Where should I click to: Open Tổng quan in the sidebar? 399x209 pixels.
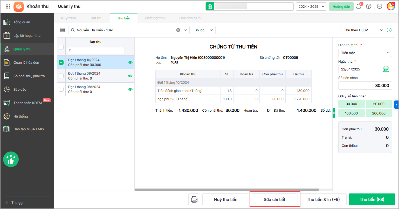point(27,22)
